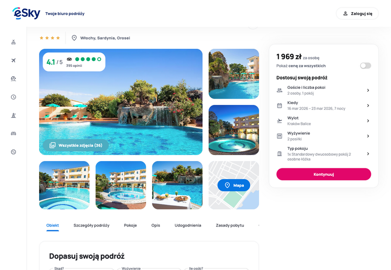This screenshot has height=270, width=391.
Task: Click the percent deals badge sidebar icon
Action: point(14,152)
